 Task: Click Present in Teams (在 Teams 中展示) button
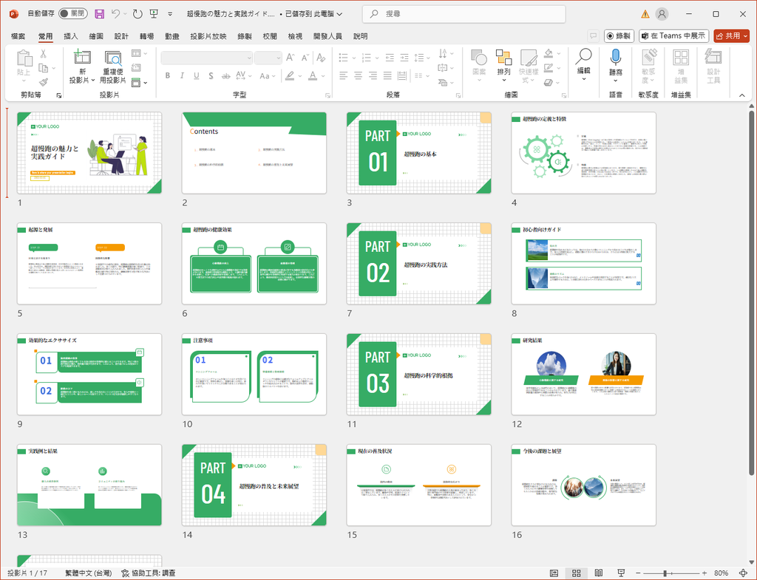pos(674,35)
